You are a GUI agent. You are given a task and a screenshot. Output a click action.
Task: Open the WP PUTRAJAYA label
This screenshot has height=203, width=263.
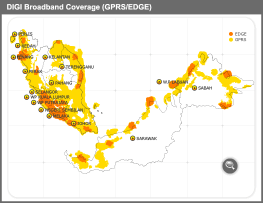point(52,102)
